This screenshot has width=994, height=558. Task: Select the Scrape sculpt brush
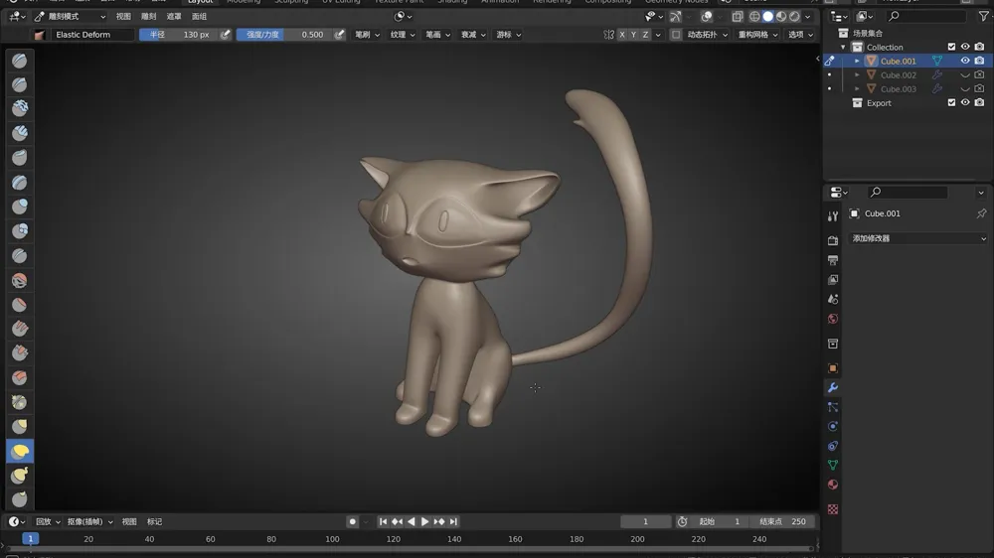(20, 352)
